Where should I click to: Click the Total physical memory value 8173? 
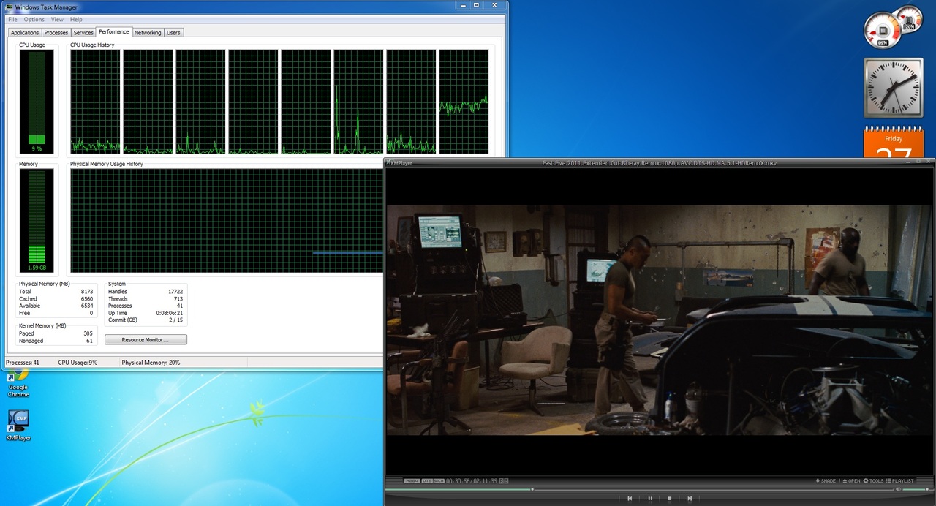(x=86, y=292)
